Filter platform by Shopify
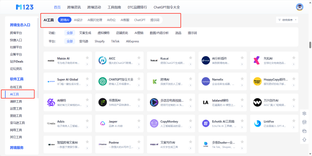The width and height of the screenshot is (312, 156). pyautogui.click(x=100, y=41)
